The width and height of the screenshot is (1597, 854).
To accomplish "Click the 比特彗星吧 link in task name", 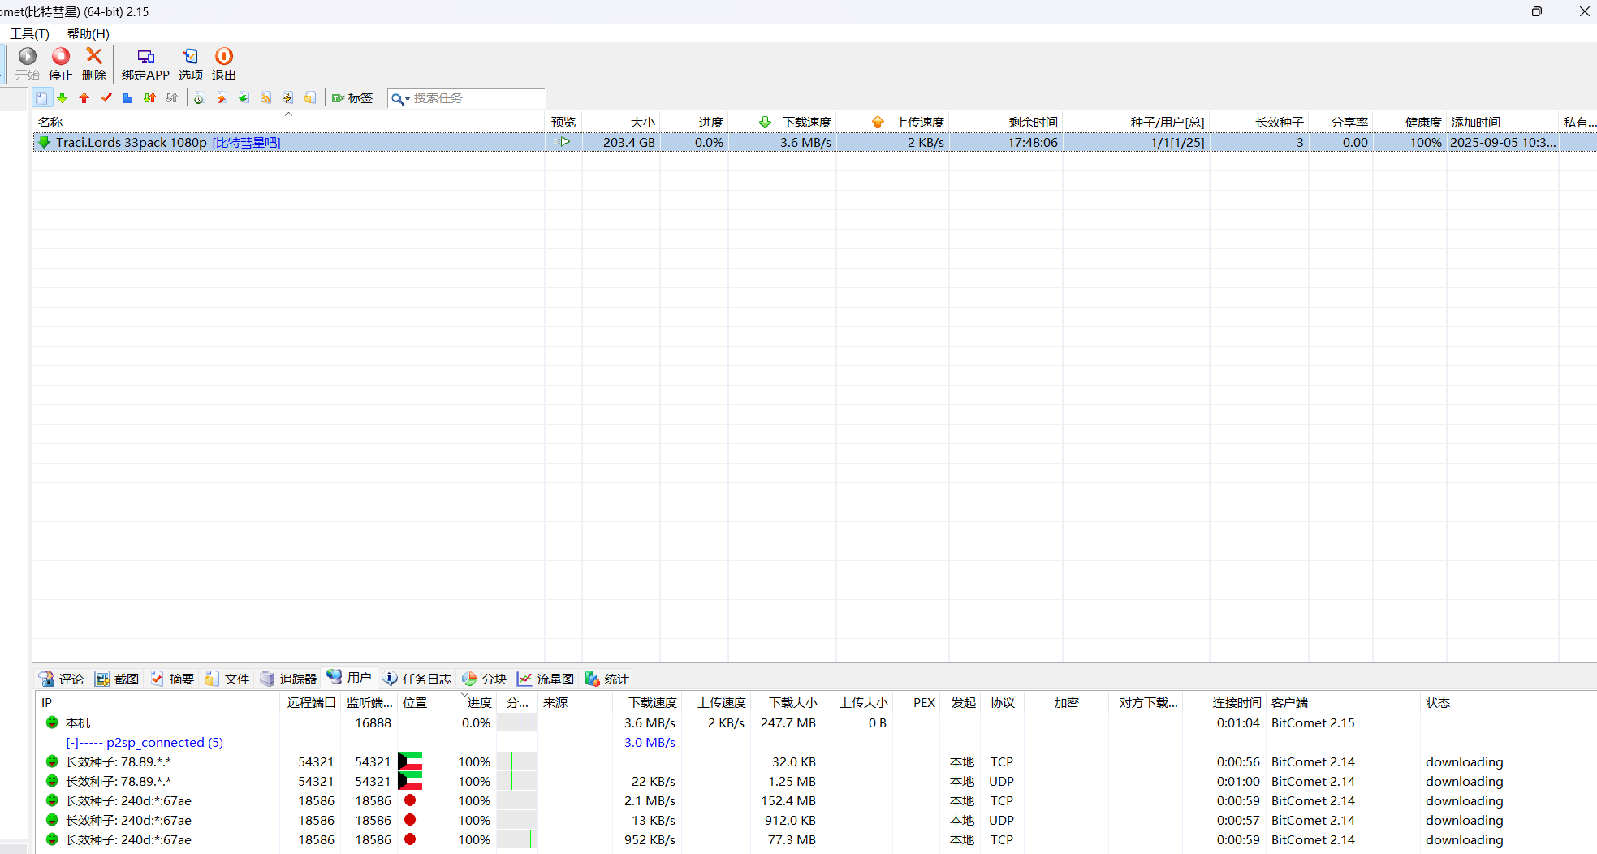I will (246, 143).
